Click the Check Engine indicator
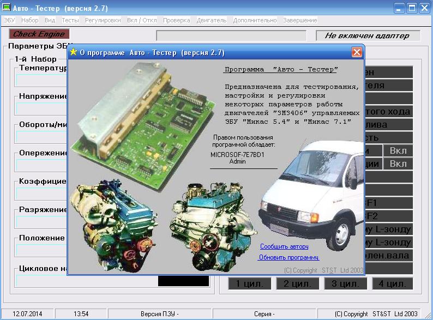433x320 pixels. tap(39, 34)
